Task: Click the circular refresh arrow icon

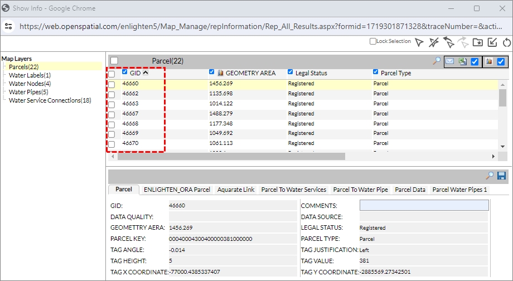Action: (506, 42)
